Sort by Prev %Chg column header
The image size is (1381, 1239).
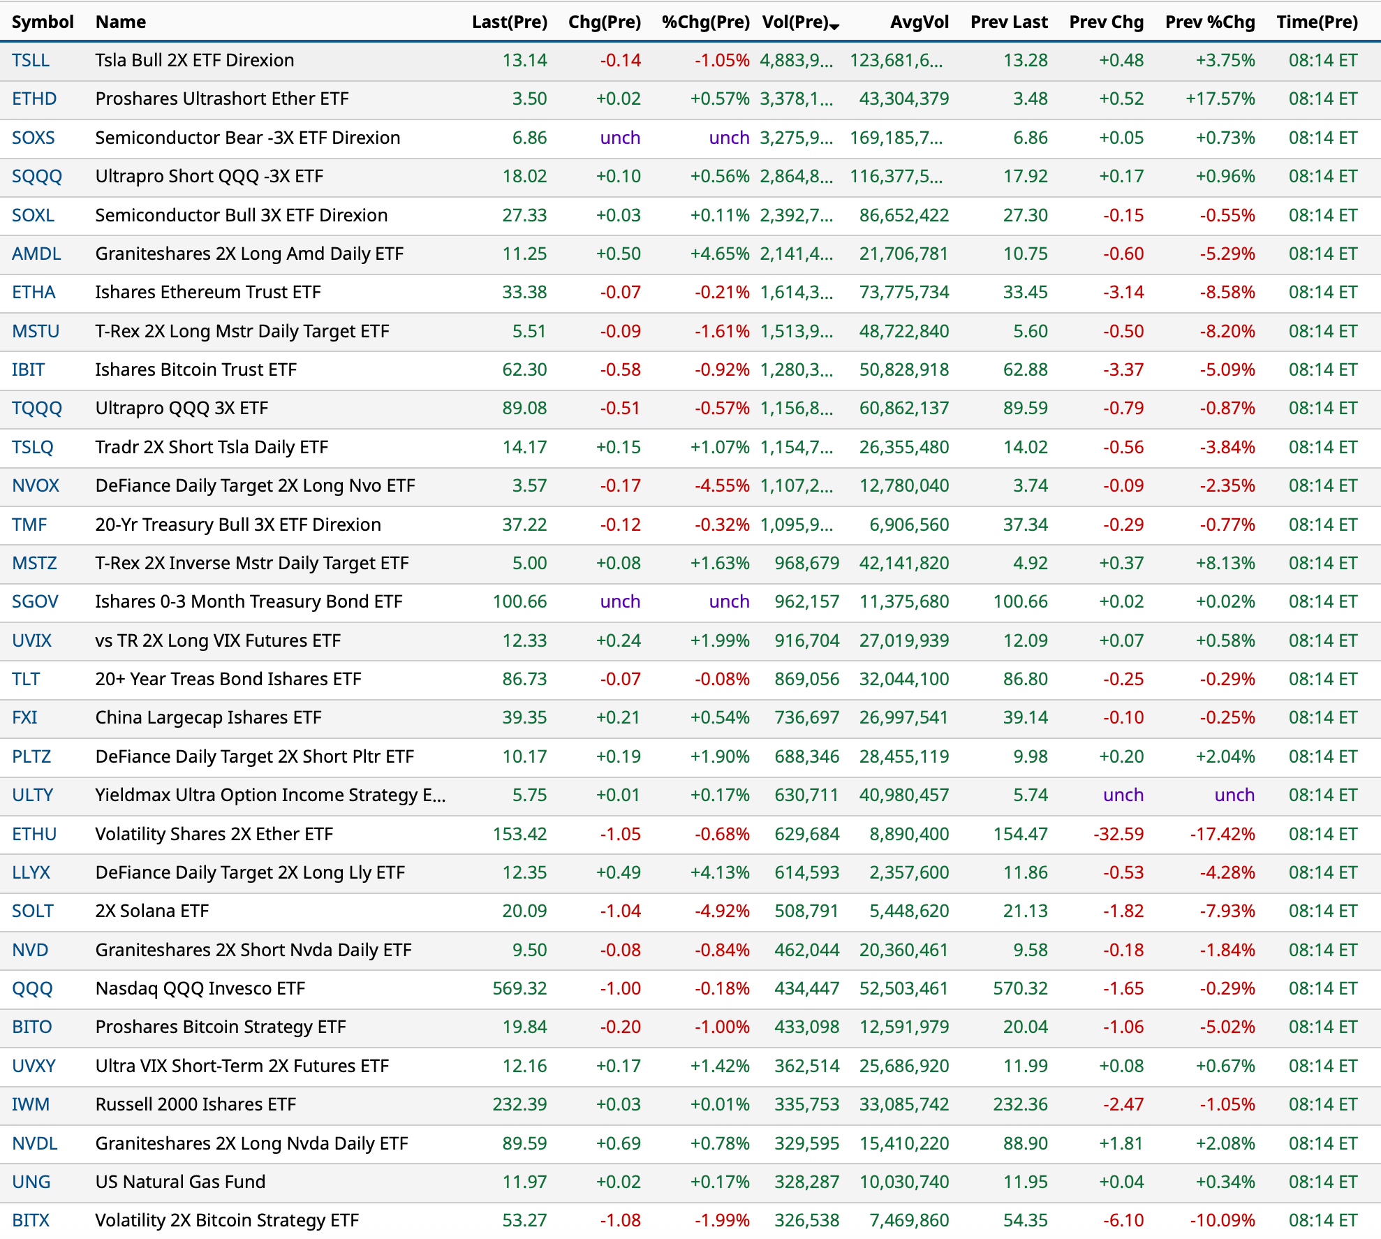tap(1209, 22)
